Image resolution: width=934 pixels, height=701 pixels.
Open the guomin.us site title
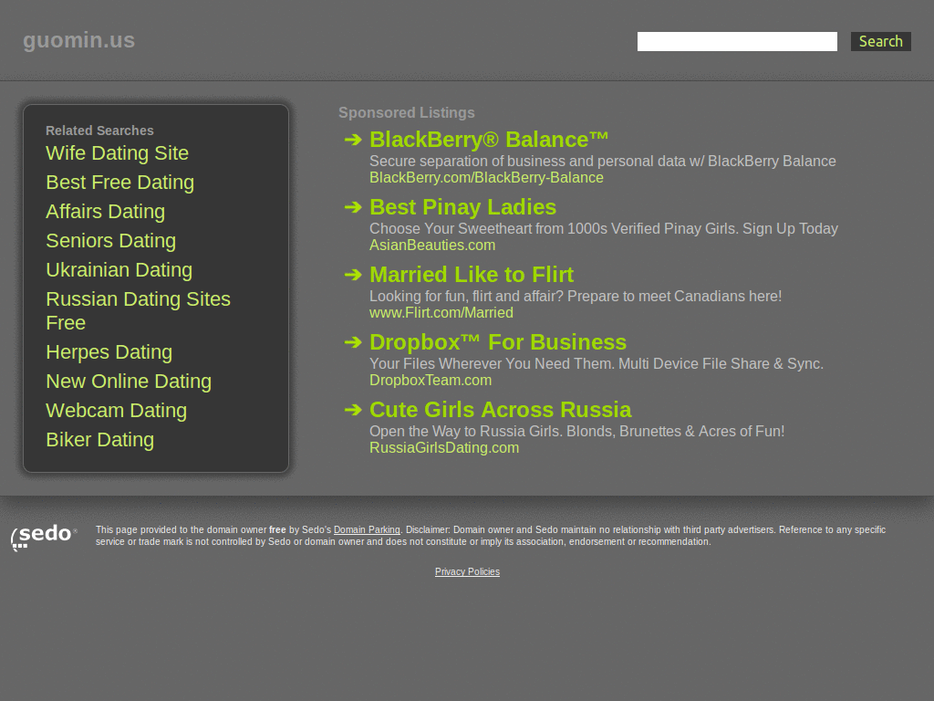coord(78,40)
